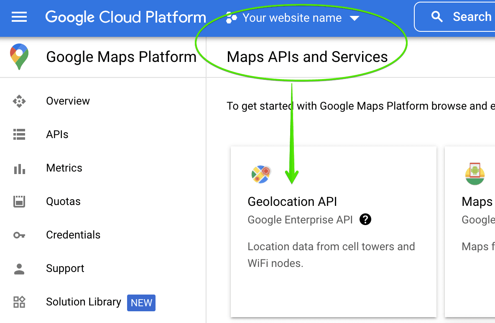Click the Google Maps Platform pin logo
495x323 pixels.
tap(19, 56)
